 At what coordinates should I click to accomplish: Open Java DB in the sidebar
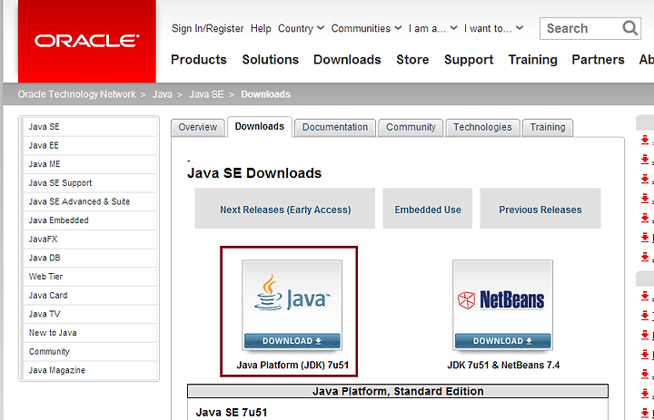[x=89, y=258]
